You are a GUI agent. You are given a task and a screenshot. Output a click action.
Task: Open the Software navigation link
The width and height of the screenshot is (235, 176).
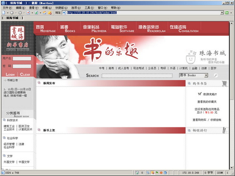pos(122,29)
